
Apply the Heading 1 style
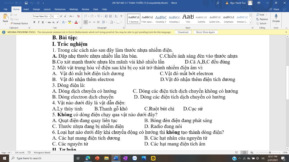pos(161,19)
